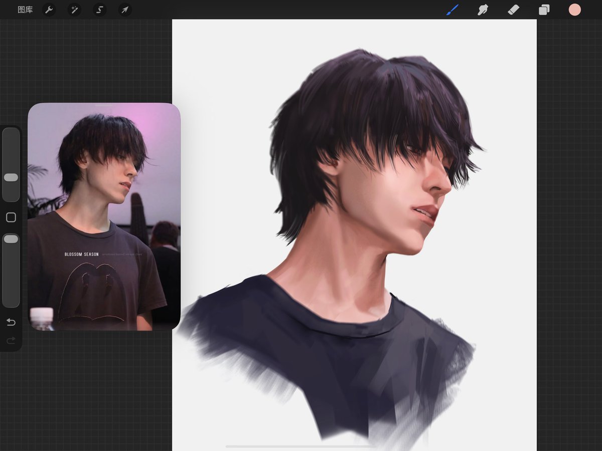
Task: Click the brush opacity slider
Action: 11,270
